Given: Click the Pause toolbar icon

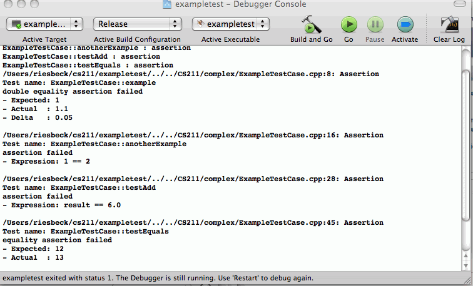Looking at the screenshot, I should 375,24.
